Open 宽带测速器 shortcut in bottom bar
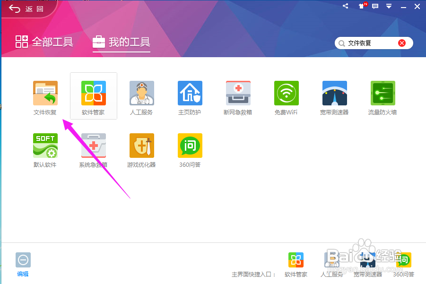Viewport: 426px width, 284px height. [367, 260]
